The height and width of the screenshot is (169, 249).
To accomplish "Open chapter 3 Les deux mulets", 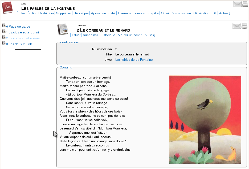I will click(x=19, y=44).
